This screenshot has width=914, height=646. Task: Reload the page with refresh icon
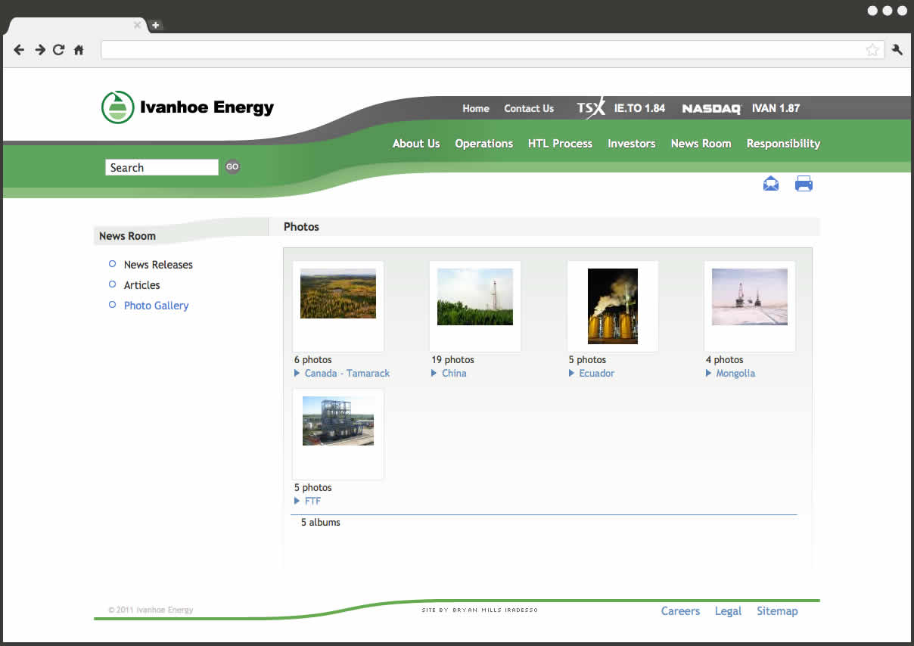[x=59, y=50]
